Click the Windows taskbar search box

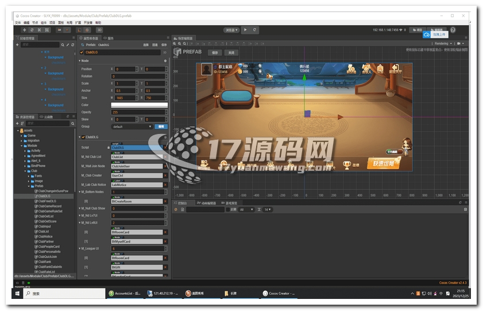[64, 293]
